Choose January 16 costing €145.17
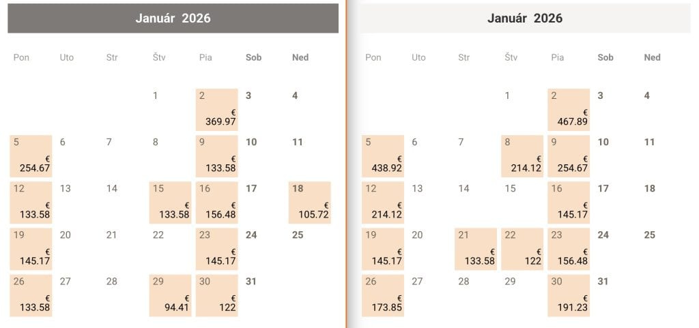Screen dimensions: 699x328 tap(569, 203)
